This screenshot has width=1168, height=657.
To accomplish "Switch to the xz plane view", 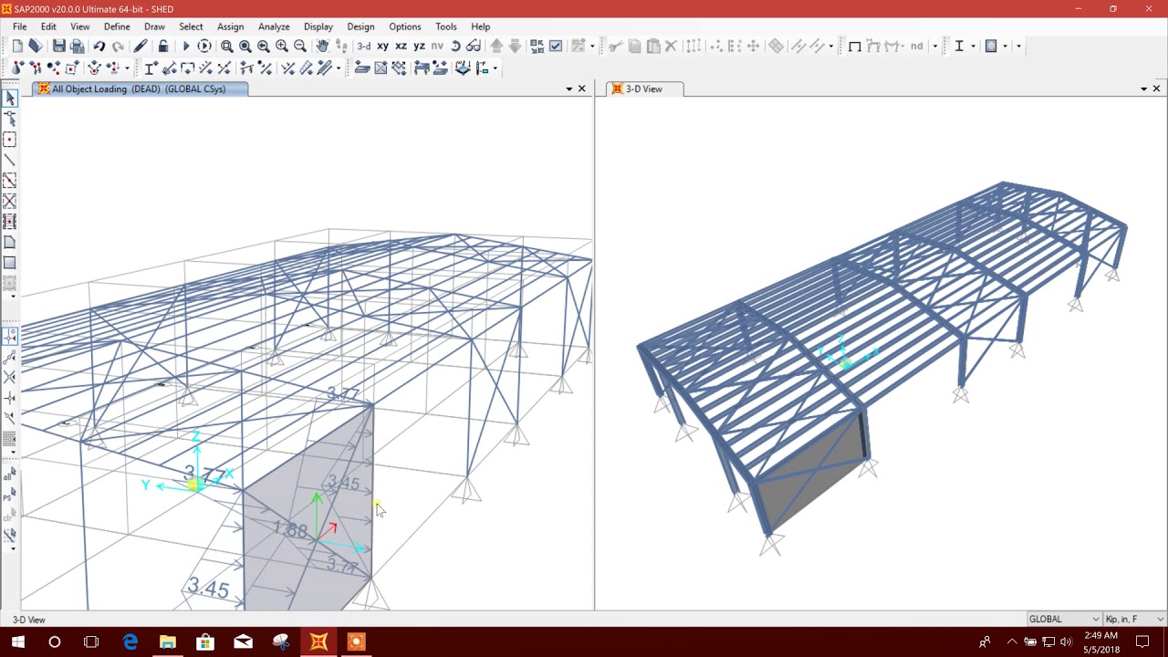I will 401,46.
